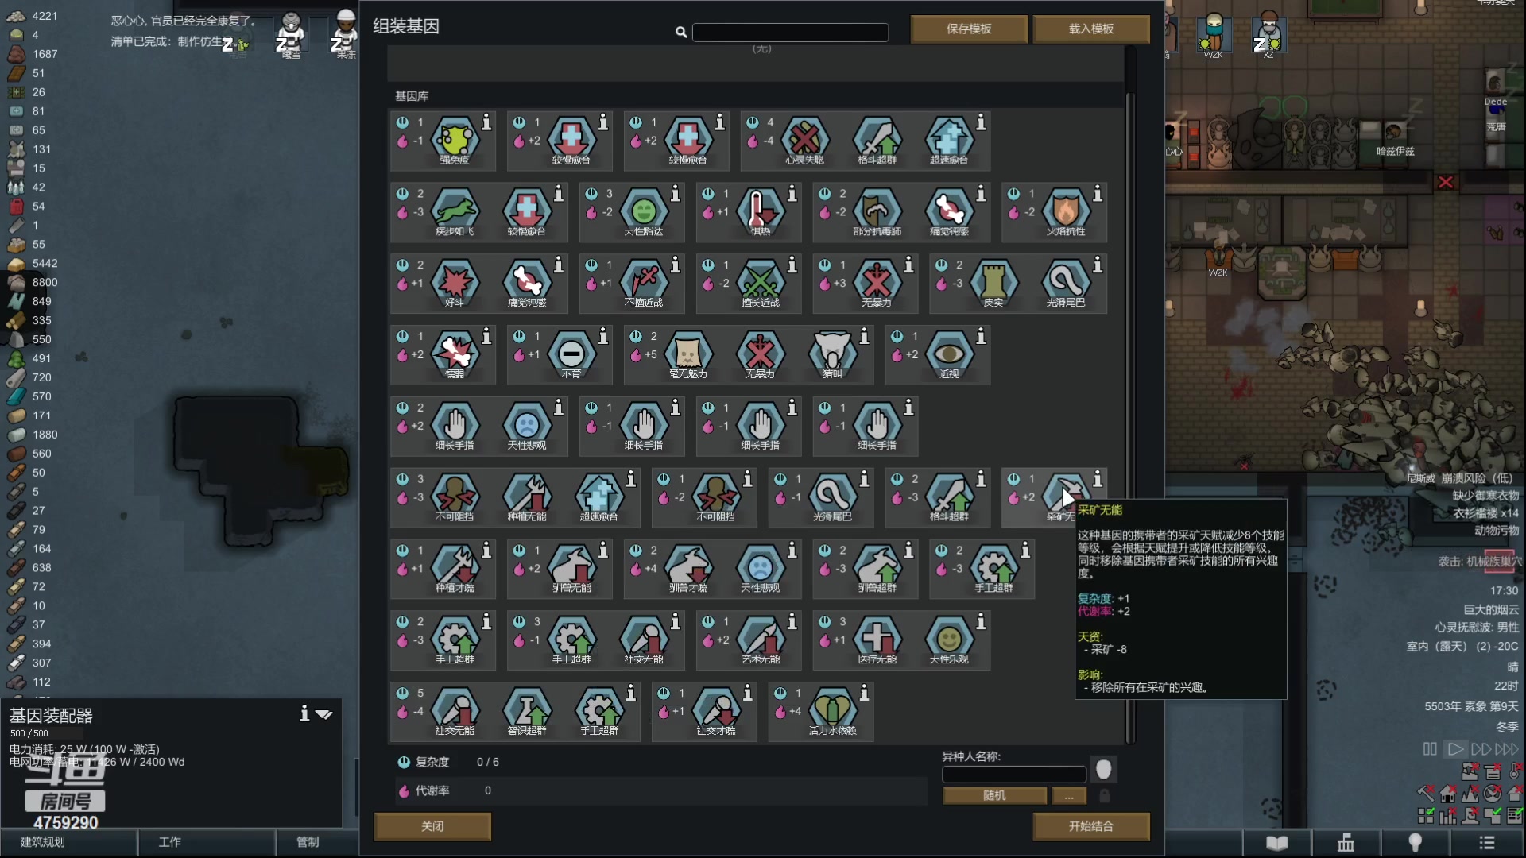Click the 载入模板 button

click(x=1091, y=29)
